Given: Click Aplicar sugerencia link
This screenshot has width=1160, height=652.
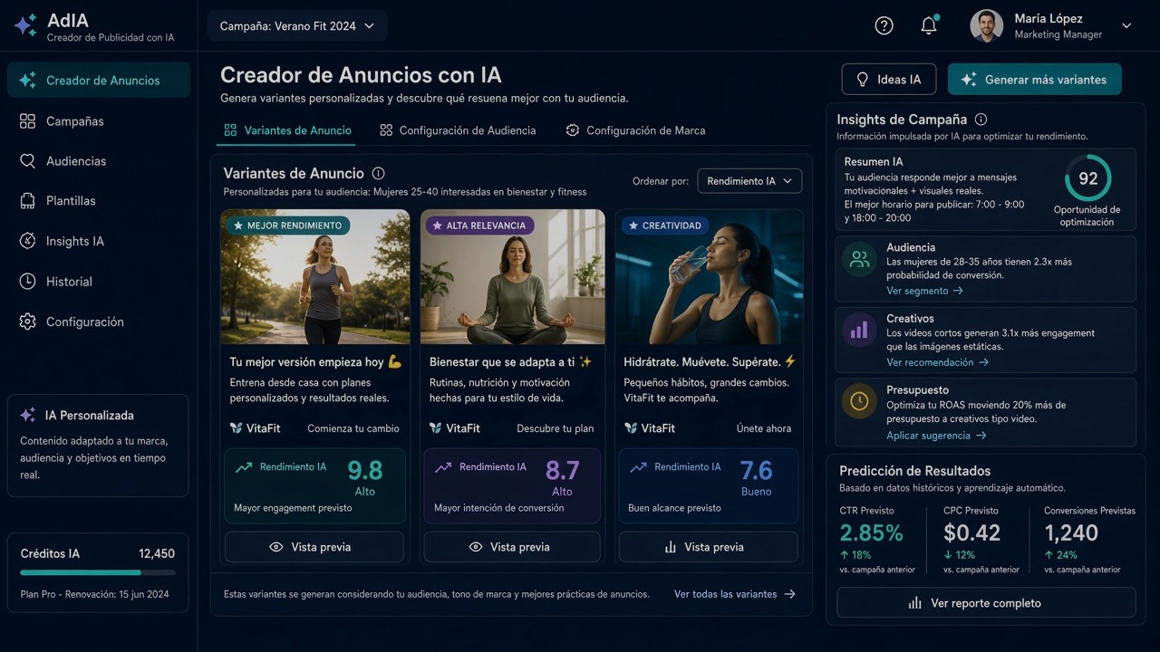Looking at the screenshot, I should [936, 436].
